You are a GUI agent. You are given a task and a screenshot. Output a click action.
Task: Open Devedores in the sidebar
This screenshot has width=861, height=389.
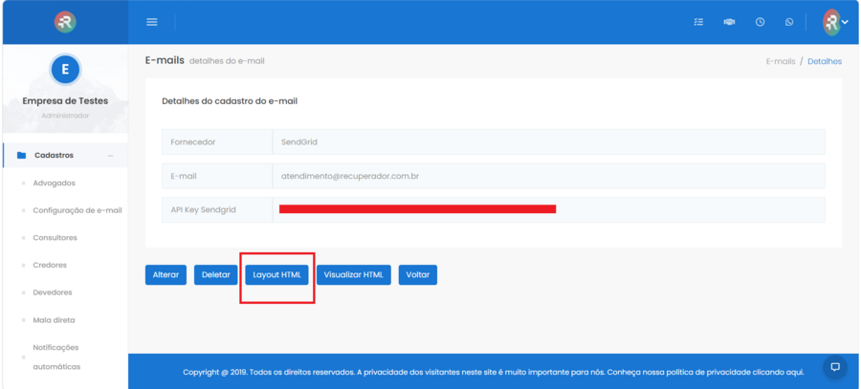(53, 292)
